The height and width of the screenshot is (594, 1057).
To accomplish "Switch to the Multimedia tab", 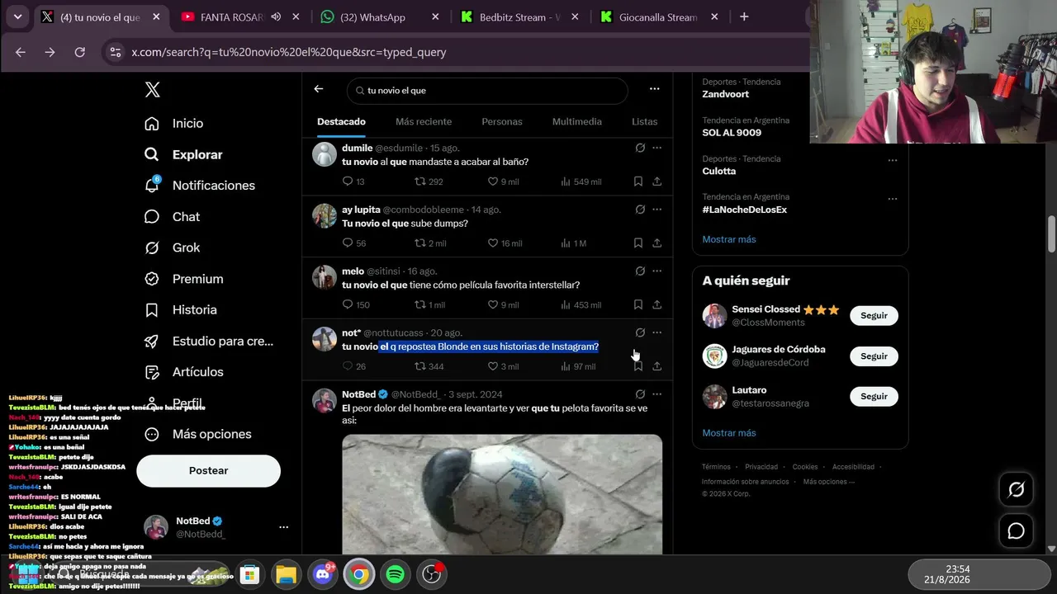I will coord(577,121).
